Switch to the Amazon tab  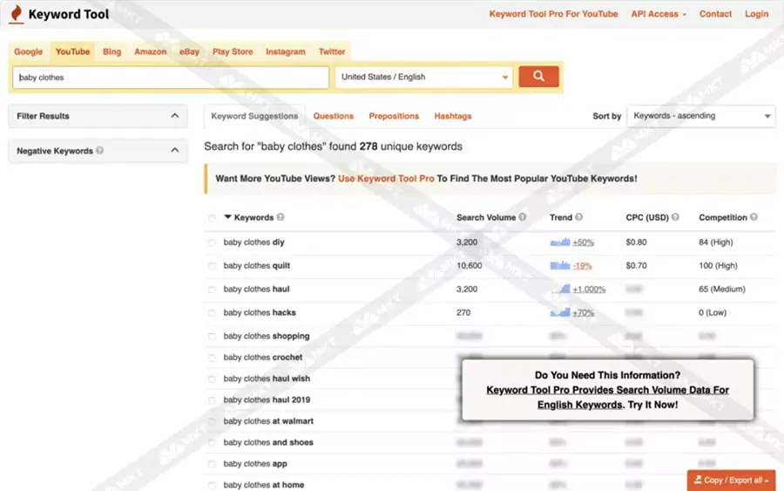[150, 51]
